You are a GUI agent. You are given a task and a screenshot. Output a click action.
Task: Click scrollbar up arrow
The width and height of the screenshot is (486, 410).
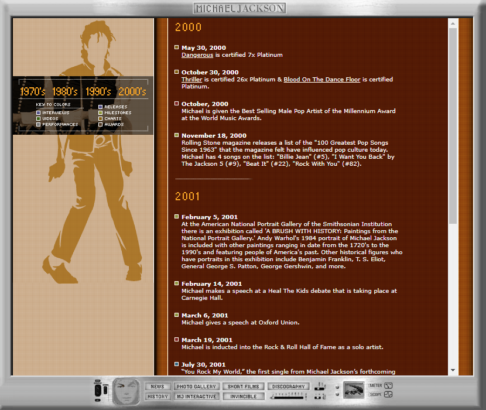(x=453, y=23)
